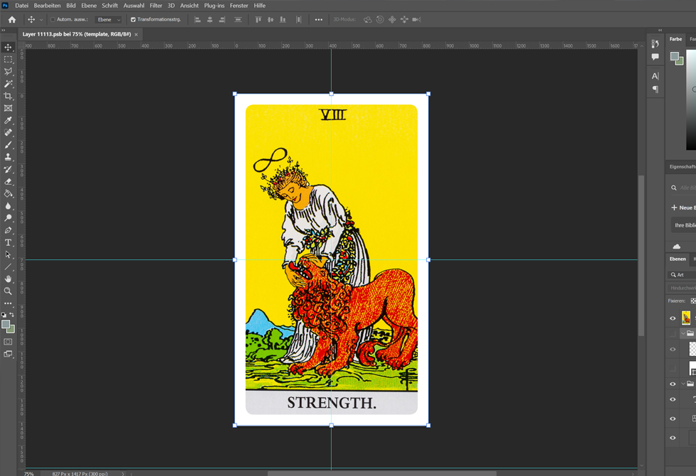Open the Bearbeiten menu
Image resolution: width=696 pixels, height=476 pixels.
(47, 6)
